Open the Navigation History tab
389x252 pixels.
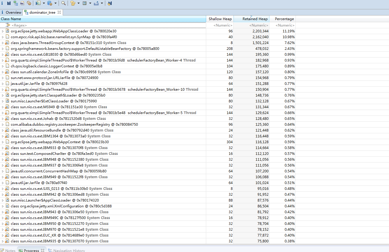click(x=66, y=251)
